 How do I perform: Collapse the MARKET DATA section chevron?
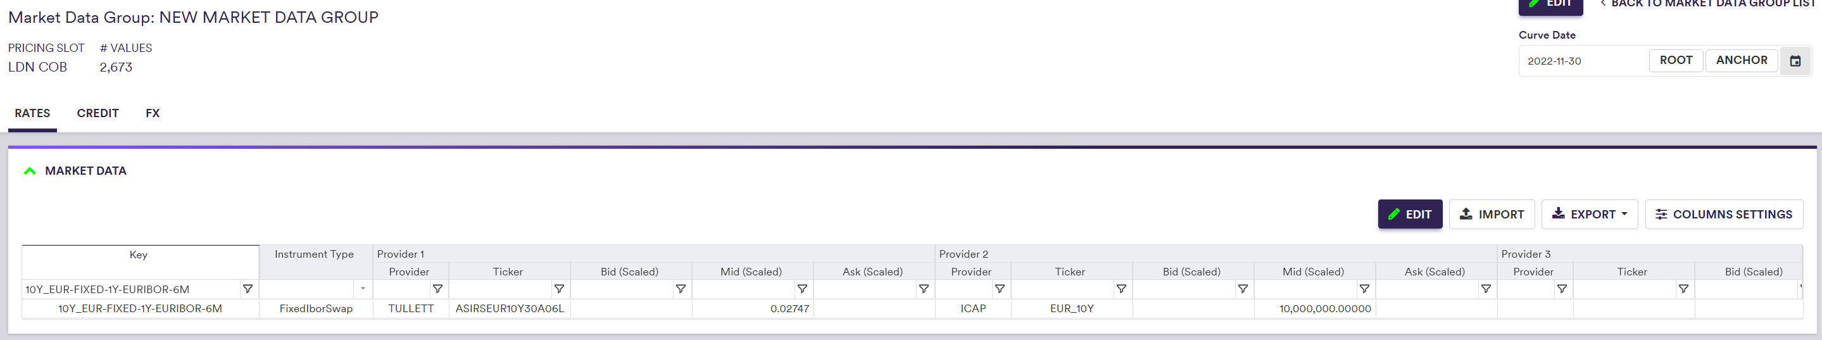(30, 171)
